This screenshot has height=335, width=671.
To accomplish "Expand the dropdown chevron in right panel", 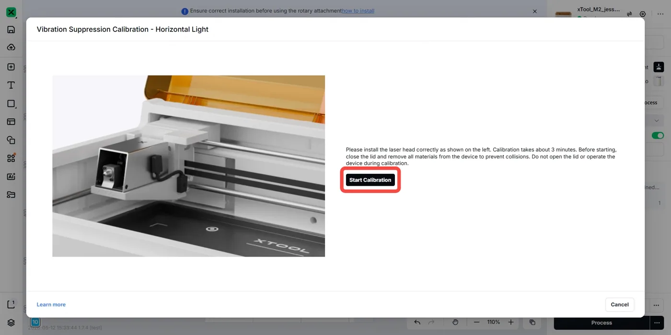I will click(x=657, y=121).
